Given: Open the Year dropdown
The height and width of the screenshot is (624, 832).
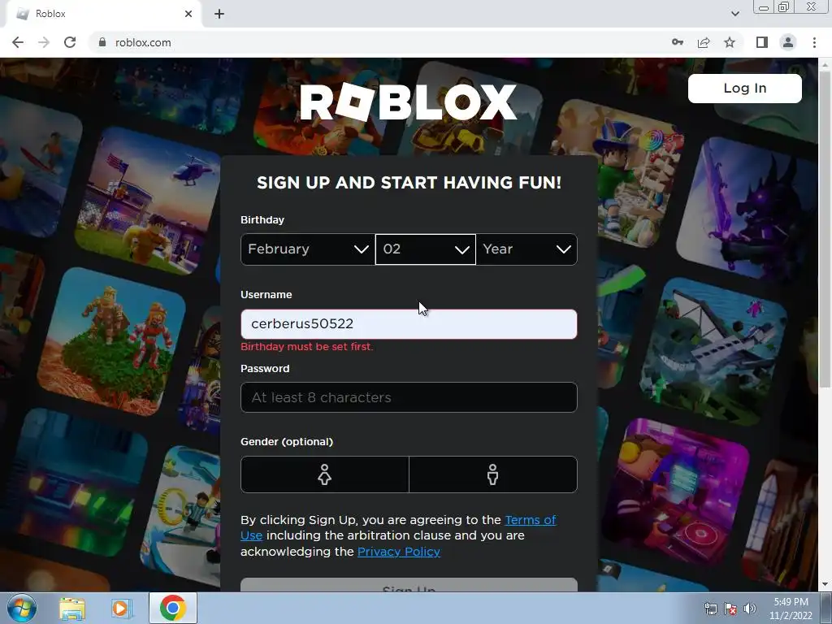Looking at the screenshot, I should coord(526,249).
